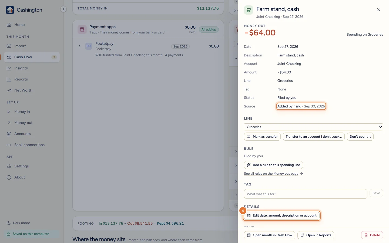Toggle Dark mode
Viewport: 389px width, 243px height.
(18, 223)
